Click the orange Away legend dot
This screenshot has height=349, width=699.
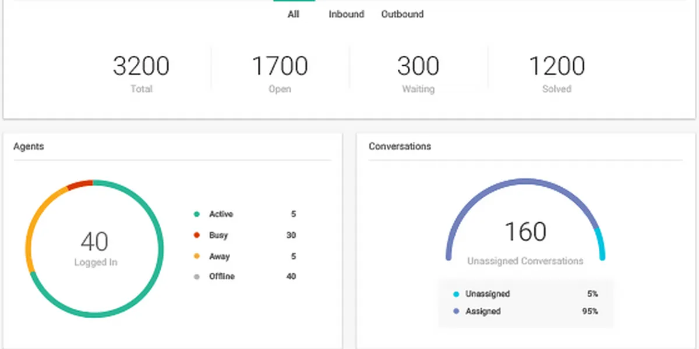[x=197, y=257]
